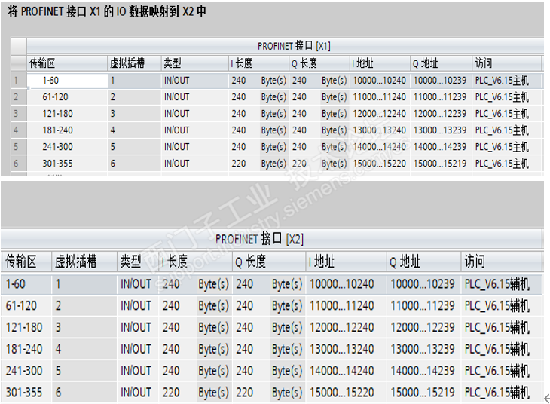The image size is (550, 404).
Task: Select '181-240' transfer area in X2 table
Action: (24, 349)
